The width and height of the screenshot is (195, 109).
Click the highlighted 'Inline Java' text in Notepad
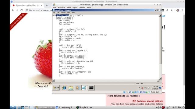pyautogui.click(x=62, y=15)
